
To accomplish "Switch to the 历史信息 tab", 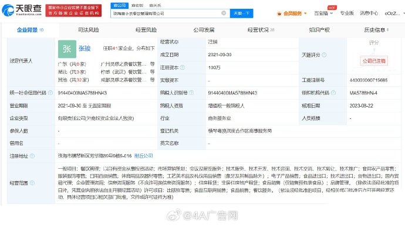I will 376,30.
